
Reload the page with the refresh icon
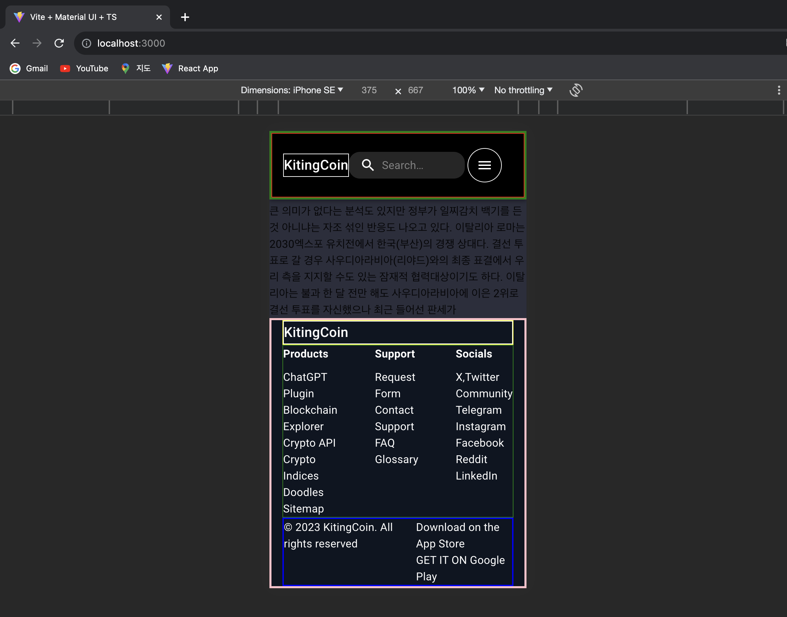pos(59,43)
